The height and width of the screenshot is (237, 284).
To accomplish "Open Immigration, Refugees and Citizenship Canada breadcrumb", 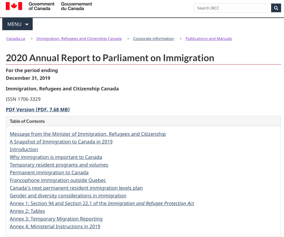I will coord(79,39).
